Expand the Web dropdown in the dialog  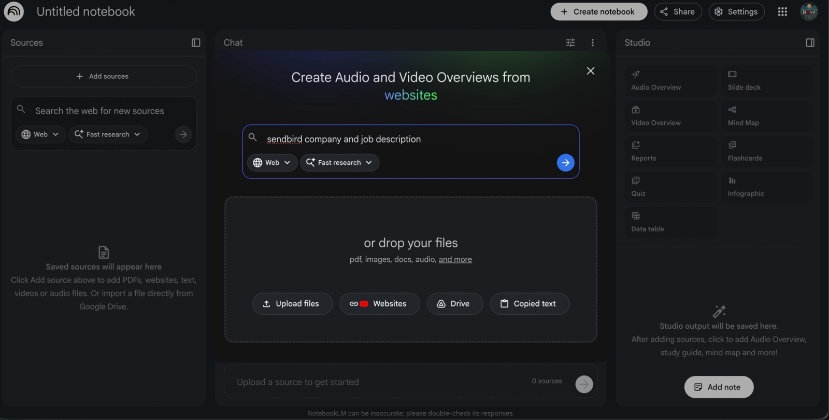[272, 162]
